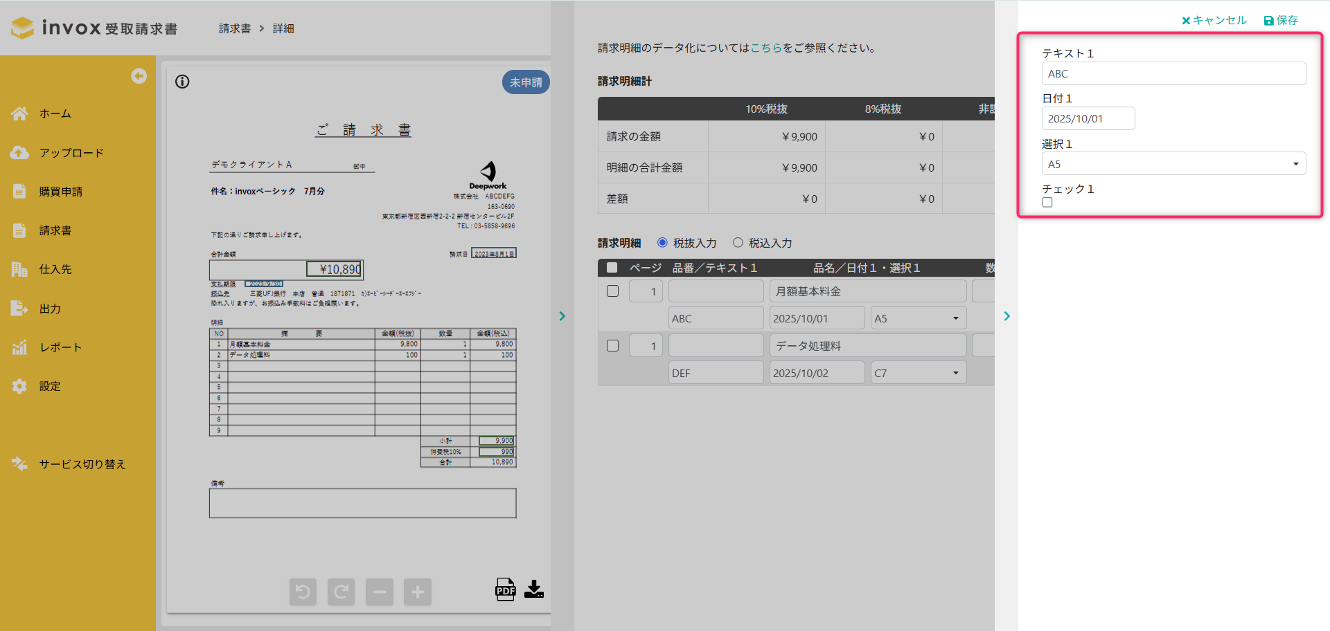Rotate the invoice counterclockwise

click(x=303, y=592)
